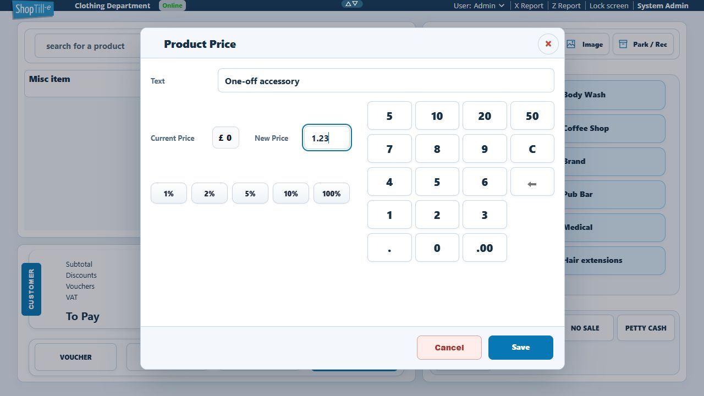Tap the quick amount 50 key
This screenshot has width=704, height=396.
click(532, 116)
